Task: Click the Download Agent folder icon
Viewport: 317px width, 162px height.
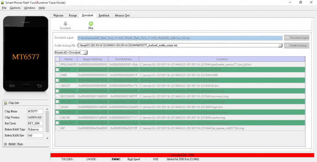Action: pyautogui.click(x=287, y=38)
